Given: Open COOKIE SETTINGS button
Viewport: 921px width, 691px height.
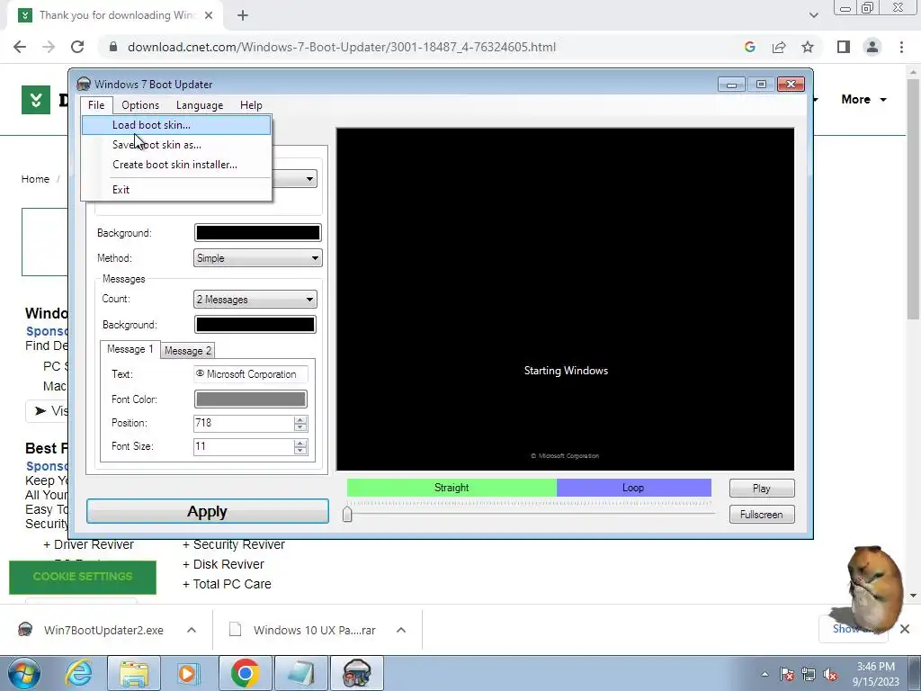Looking at the screenshot, I should coord(83,577).
